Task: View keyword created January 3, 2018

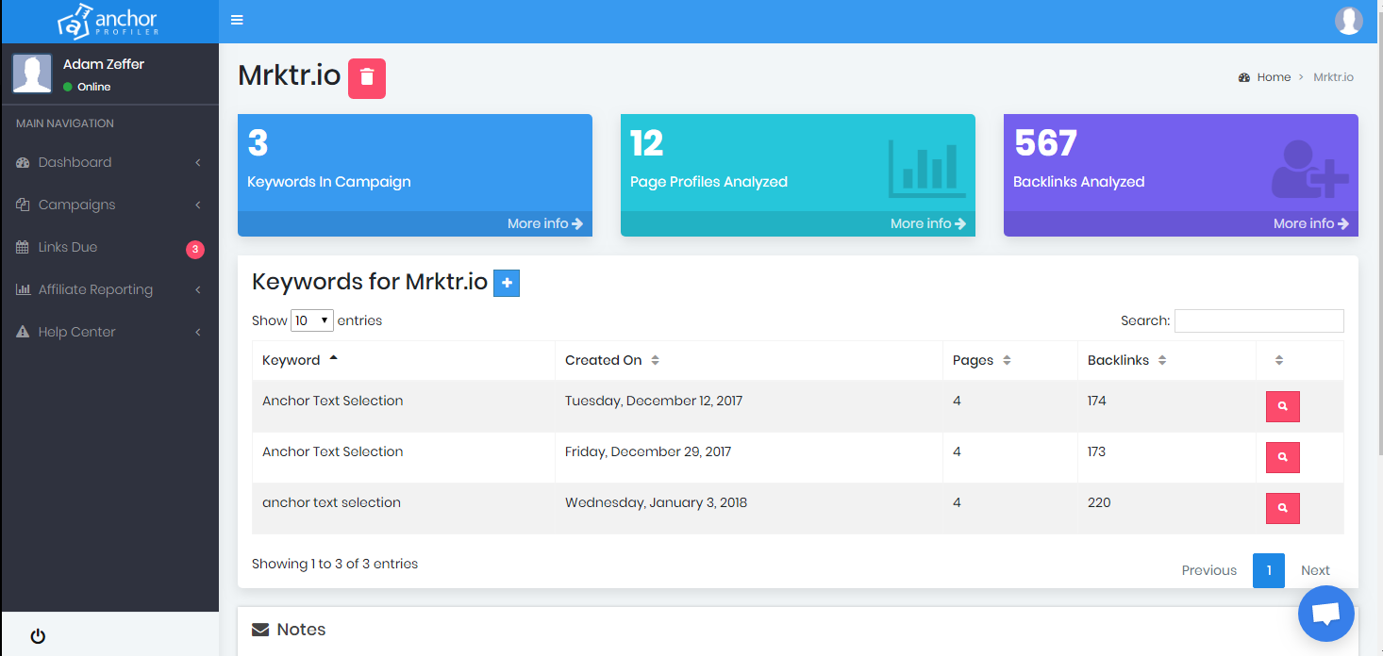Action: coord(1283,508)
